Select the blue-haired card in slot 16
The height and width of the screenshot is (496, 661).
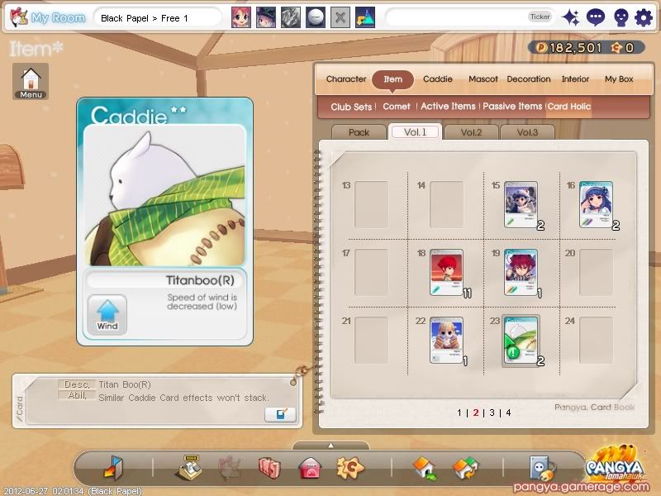(x=596, y=204)
